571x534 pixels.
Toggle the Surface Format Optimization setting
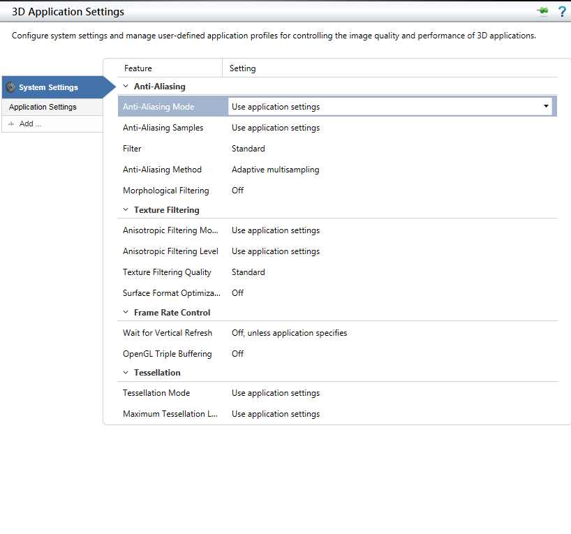pos(237,293)
